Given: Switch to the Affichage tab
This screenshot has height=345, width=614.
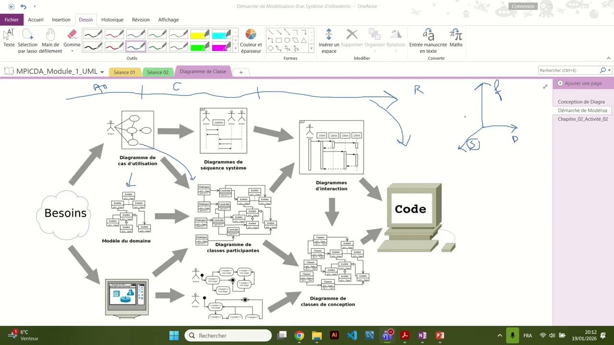Looking at the screenshot, I should pos(168,20).
